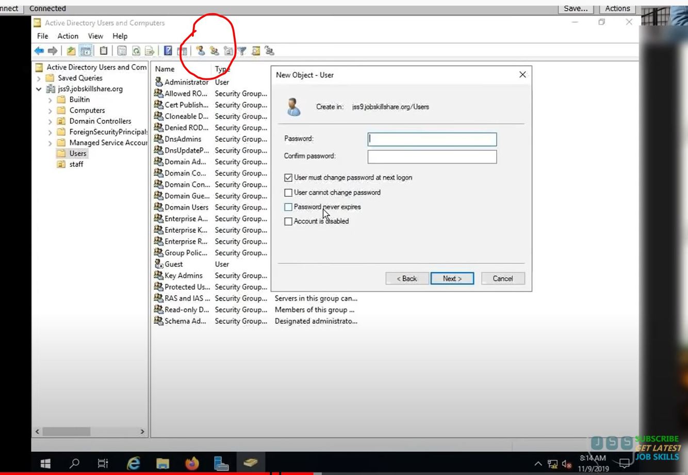The height and width of the screenshot is (475, 688).
Task: Expand the Domain Controllers node
Action: click(50, 122)
